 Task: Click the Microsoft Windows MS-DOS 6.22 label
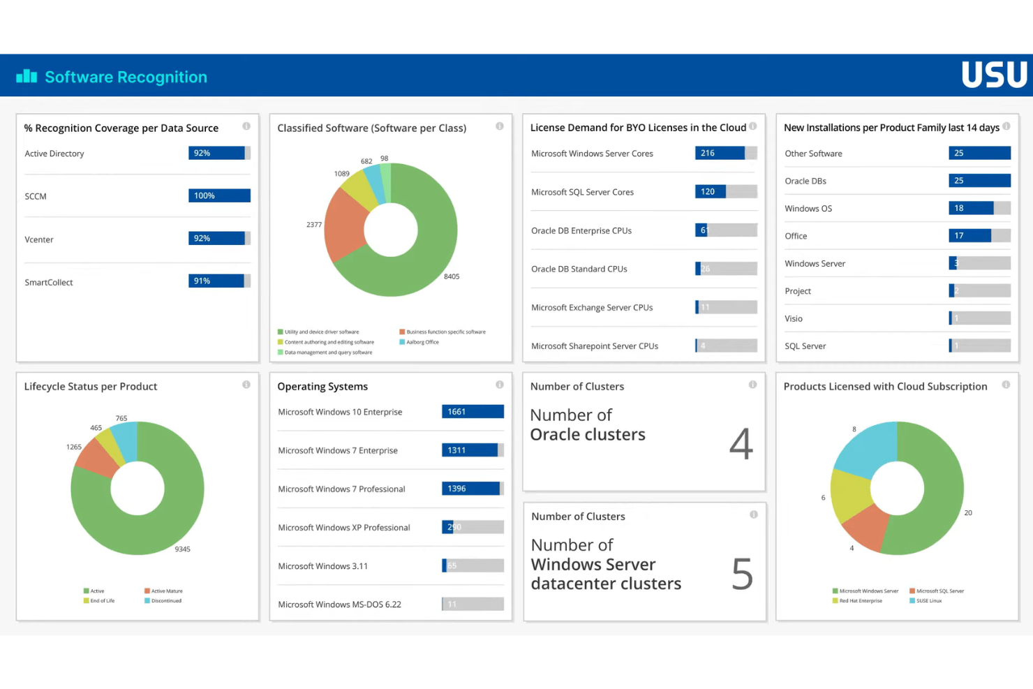click(339, 605)
